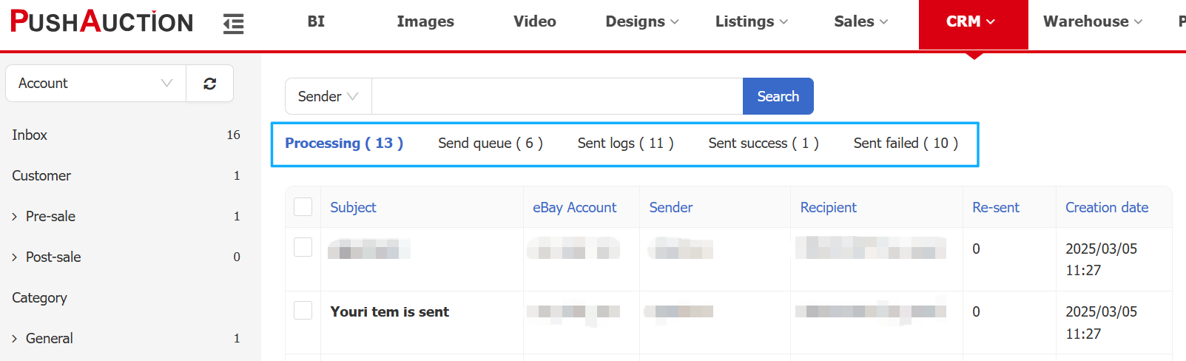Viewport: 1186px width, 361px height.
Task: Open the Warehouse menu
Action: 1092,22
